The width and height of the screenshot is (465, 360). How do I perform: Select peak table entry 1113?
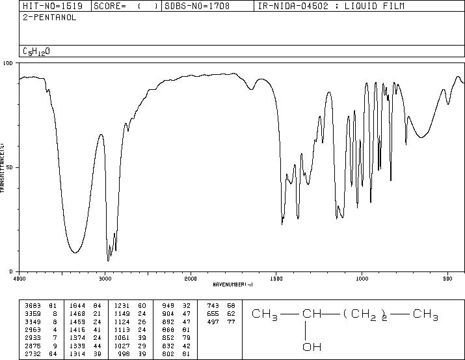tap(122, 329)
